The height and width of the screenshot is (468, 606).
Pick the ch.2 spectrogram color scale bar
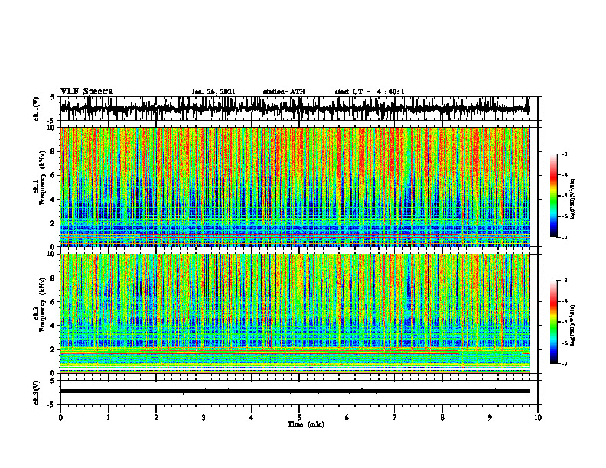(553, 322)
